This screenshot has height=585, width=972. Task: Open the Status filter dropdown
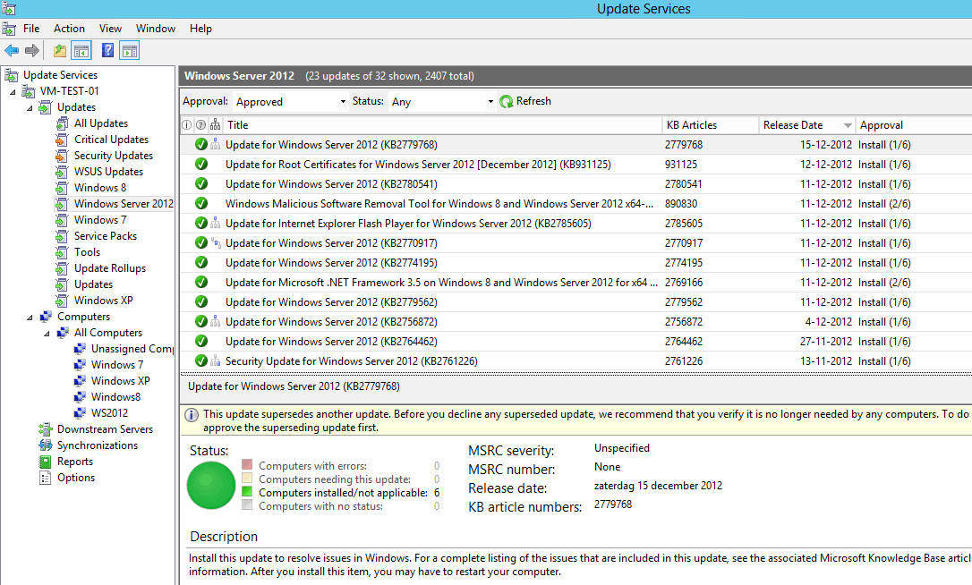pyautogui.click(x=441, y=102)
